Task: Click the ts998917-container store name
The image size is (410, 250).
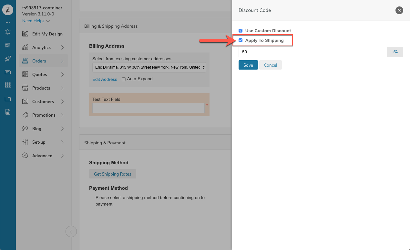Action: pyautogui.click(x=42, y=8)
